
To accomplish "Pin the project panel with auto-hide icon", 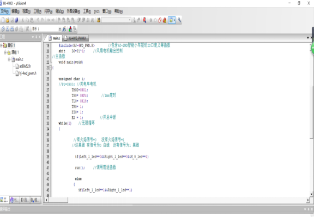I will 37,37.
